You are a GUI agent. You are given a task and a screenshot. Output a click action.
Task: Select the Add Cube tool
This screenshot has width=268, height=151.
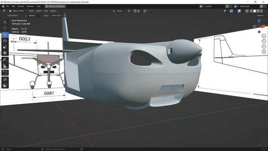[x=5, y=73]
